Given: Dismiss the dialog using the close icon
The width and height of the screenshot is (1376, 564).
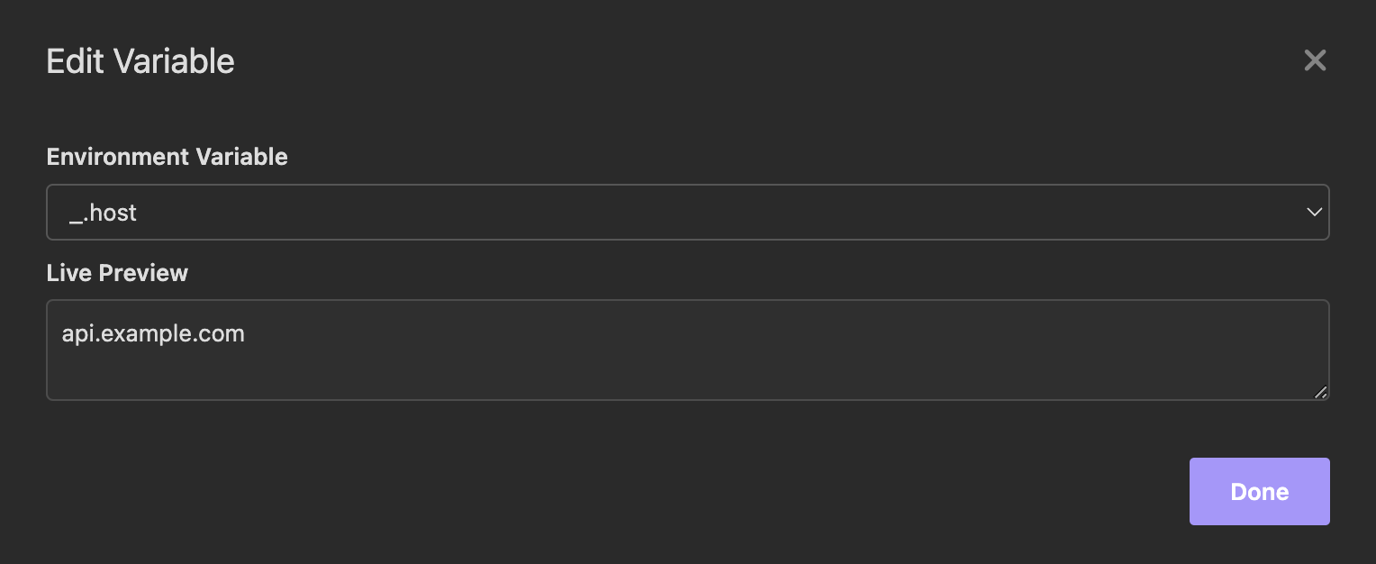Looking at the screenshot, I should click(x=1315, y=60).
